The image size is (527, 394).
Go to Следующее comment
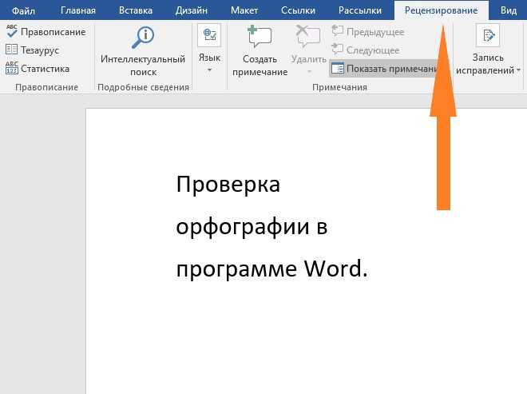coord(366,50)
